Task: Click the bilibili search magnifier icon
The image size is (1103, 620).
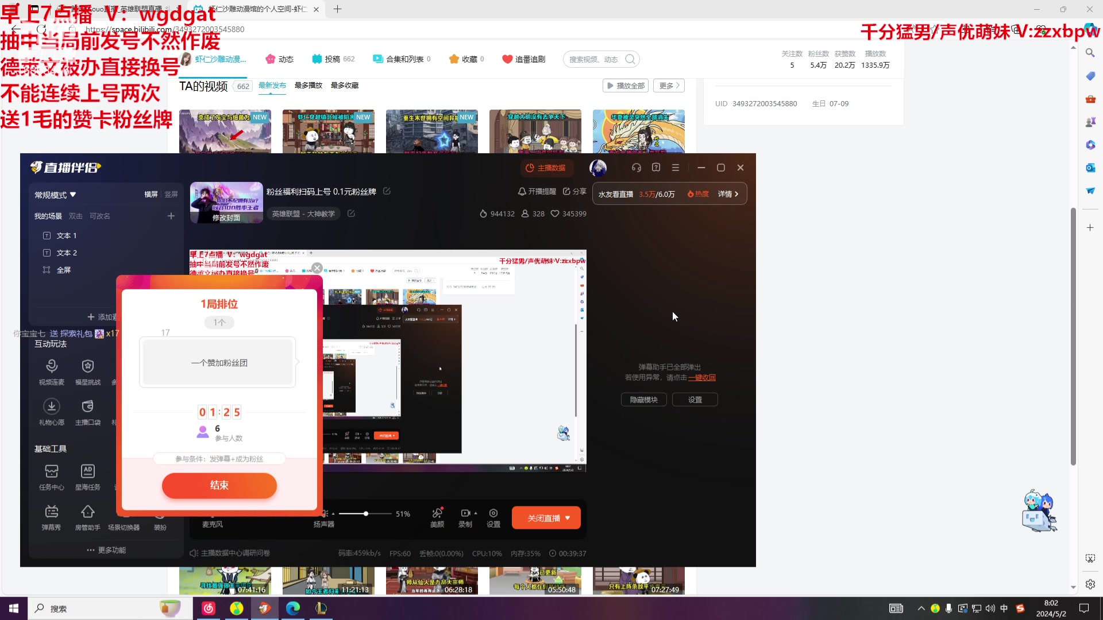Action: click(x=630, y=59)
